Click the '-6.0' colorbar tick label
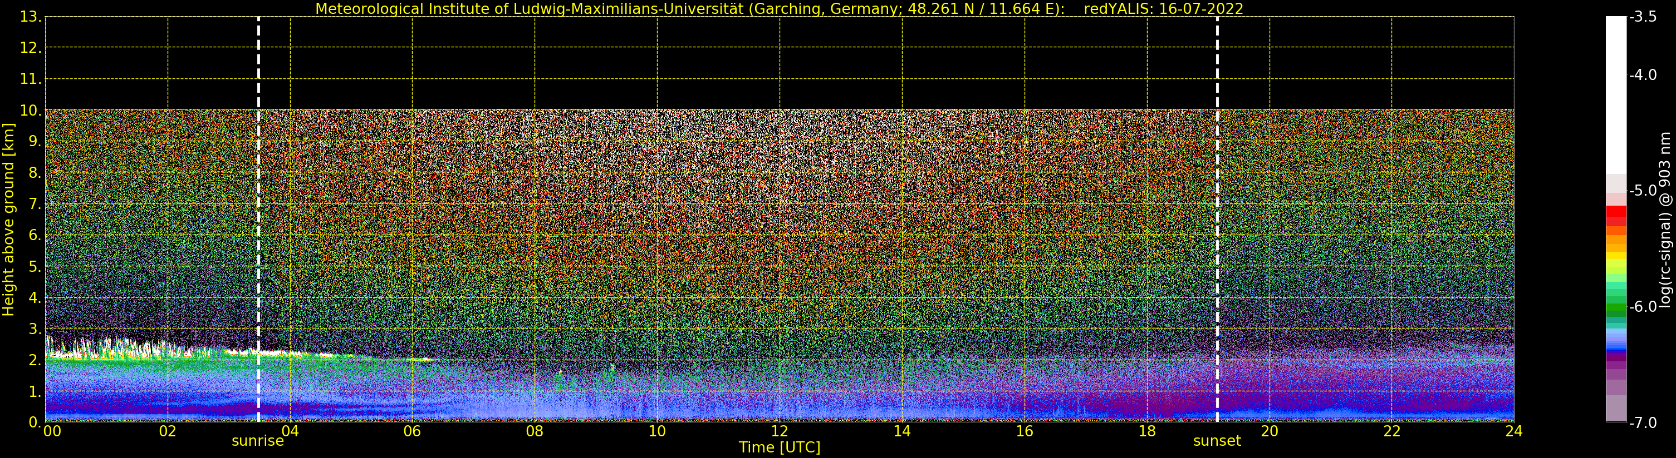The width and height of the screenshot is (1676, 458). 1643,307
